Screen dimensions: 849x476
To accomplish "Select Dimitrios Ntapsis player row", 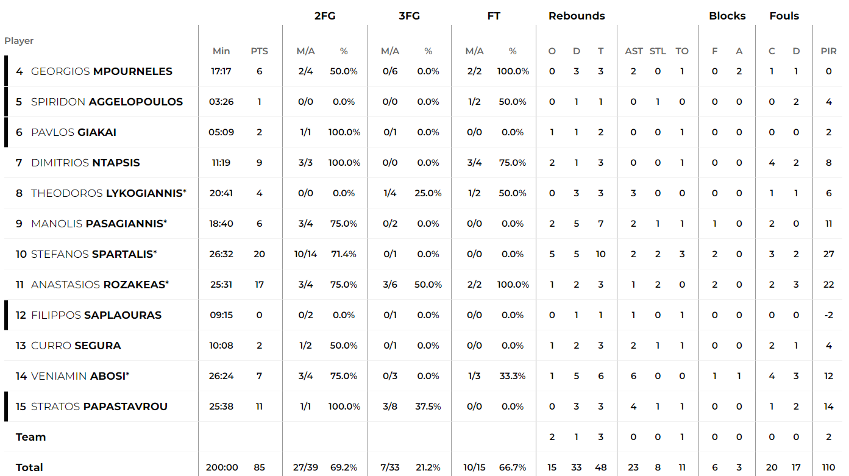I will [424, 163].
